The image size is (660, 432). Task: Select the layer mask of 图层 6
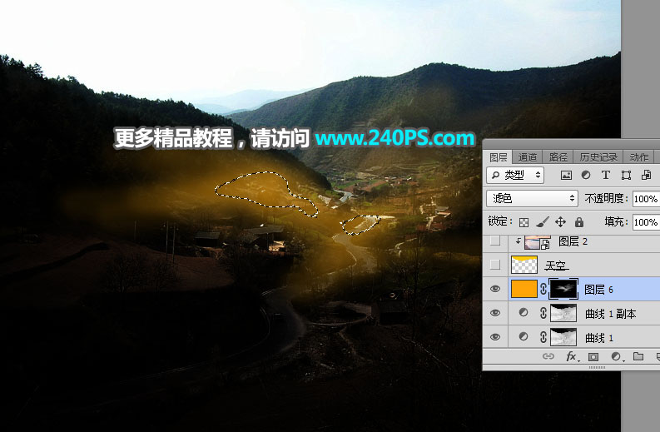563,289
